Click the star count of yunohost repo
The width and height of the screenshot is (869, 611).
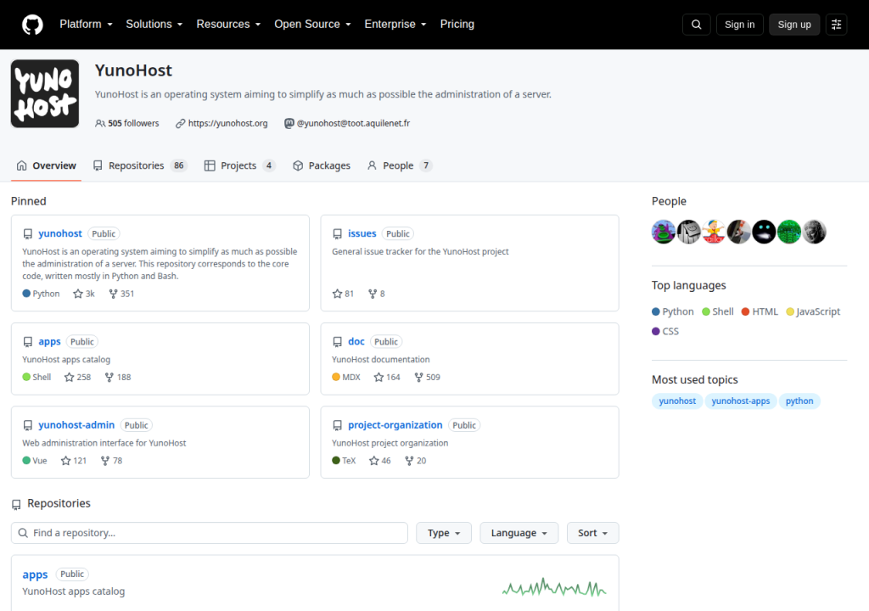click(84, 294)
